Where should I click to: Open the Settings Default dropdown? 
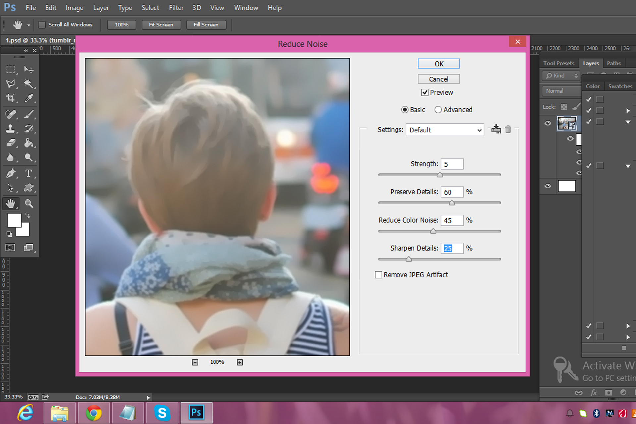pos(445,130)
